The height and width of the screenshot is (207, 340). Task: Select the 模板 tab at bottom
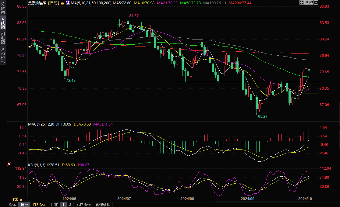24,205
